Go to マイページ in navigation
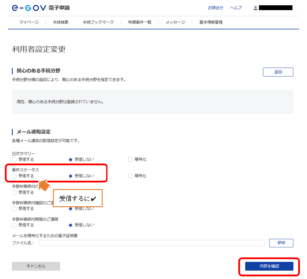This screenshot has width=307, height=279. tap(29, 22)
